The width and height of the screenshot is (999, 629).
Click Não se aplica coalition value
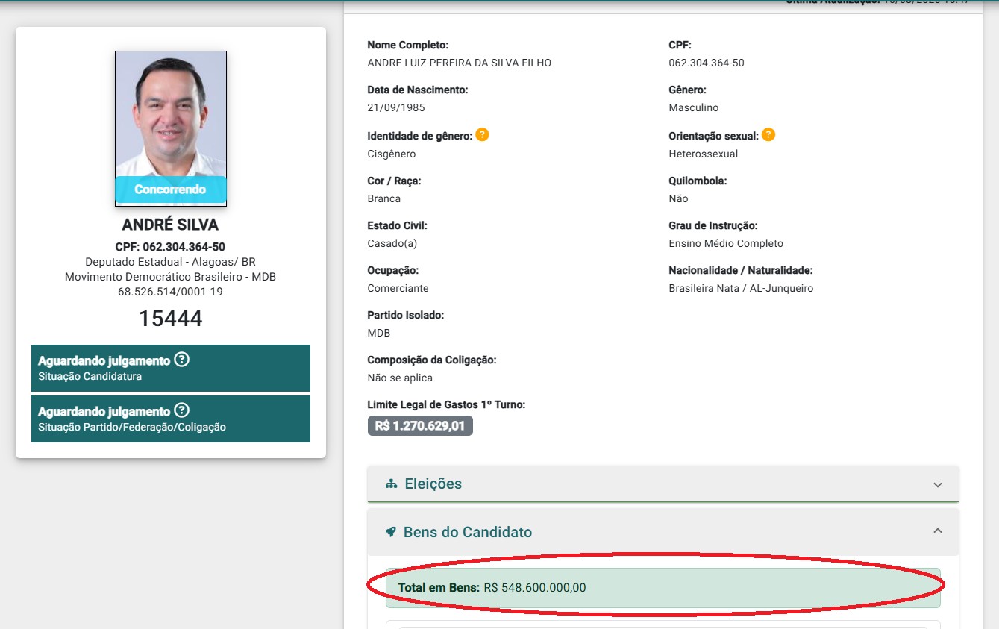tap(400, 378)
